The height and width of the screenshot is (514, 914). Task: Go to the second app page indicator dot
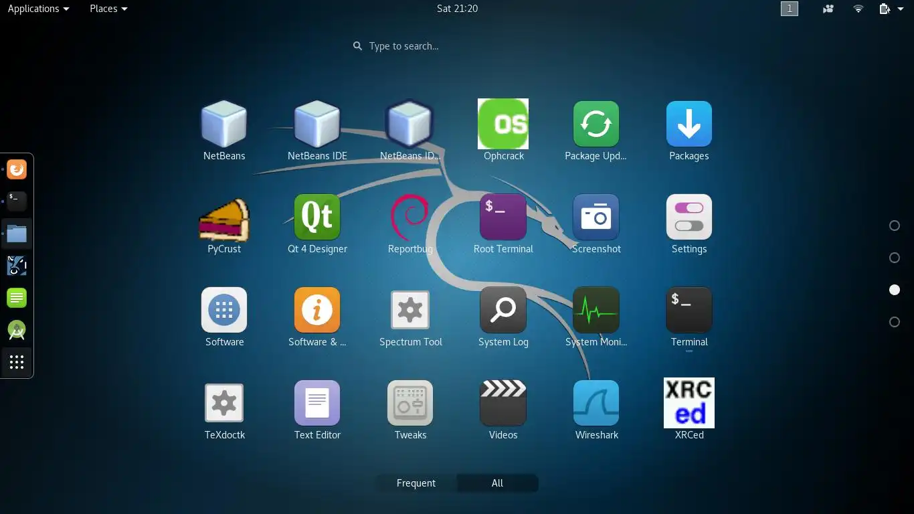tap(895, 258)
